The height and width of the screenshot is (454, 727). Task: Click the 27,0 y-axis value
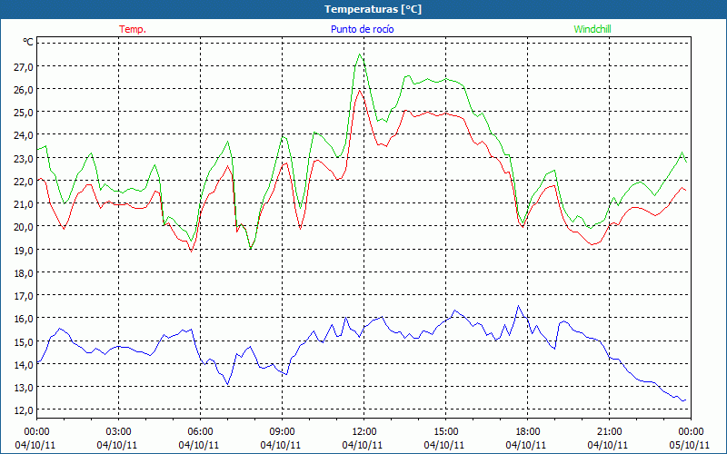coord(24,66)
